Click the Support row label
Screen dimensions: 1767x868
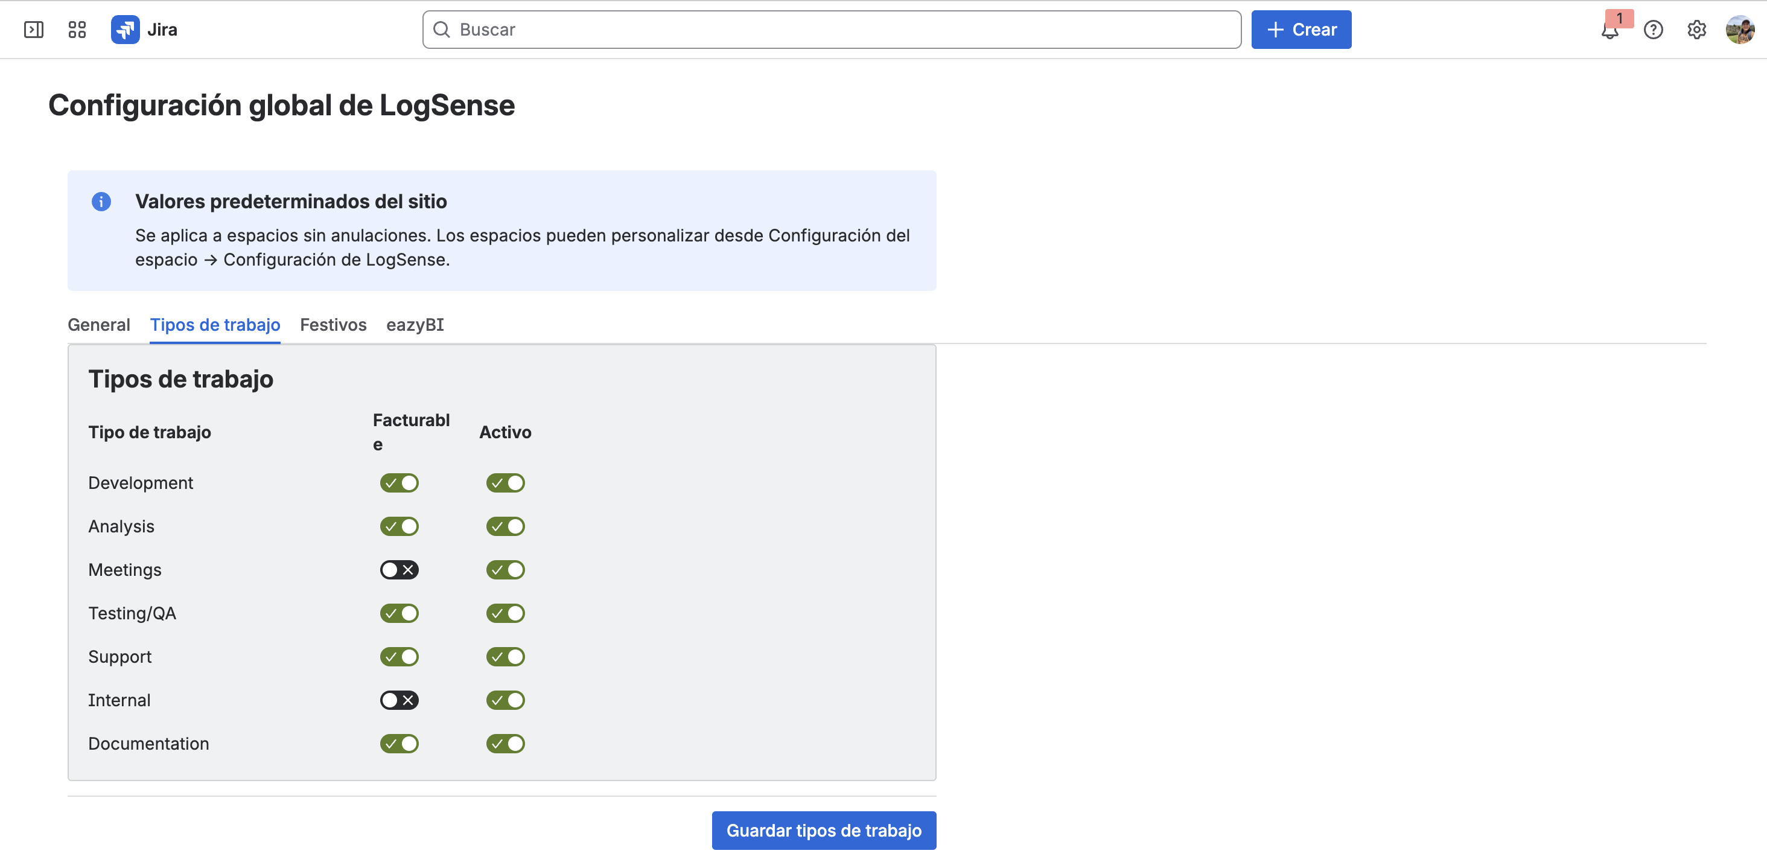tap(120, 657)
